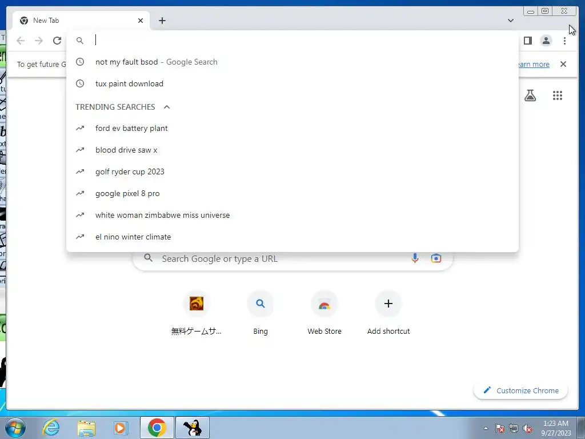Go forward using the forward arrow
The image size is (585, 439).
[39, 41]
